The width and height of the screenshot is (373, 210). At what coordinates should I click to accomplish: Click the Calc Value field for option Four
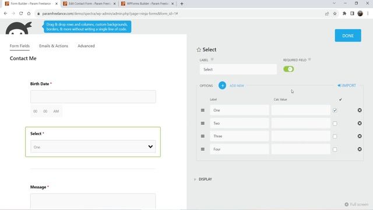pos(301,149)
